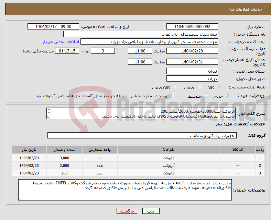Screen dimensions: 271x220
Task: Click آنژیوکت item name in row 1
Action: coord(169,158)
